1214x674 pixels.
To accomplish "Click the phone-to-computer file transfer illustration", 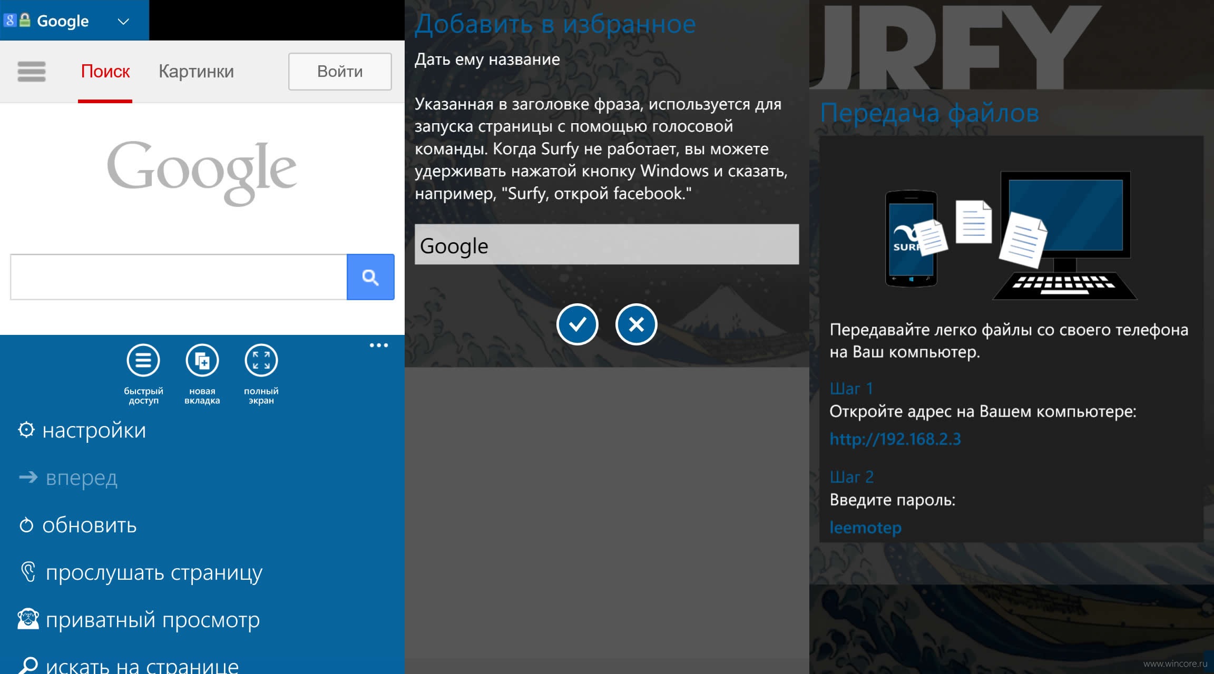I will click(1011, 235).
